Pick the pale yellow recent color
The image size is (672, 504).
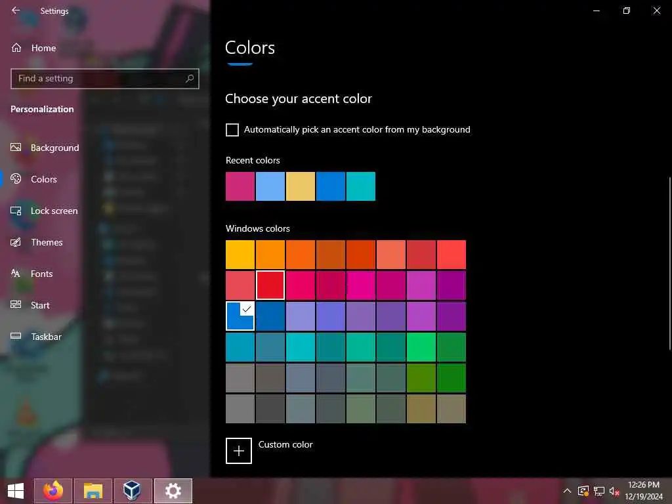pyautogui.click(x=301, y=186)
